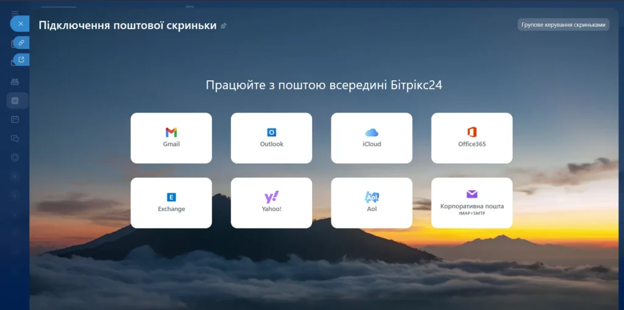Open slider in new window icon
The width and height of the screenshot is (624, 310).
click(x=21, y=60)
